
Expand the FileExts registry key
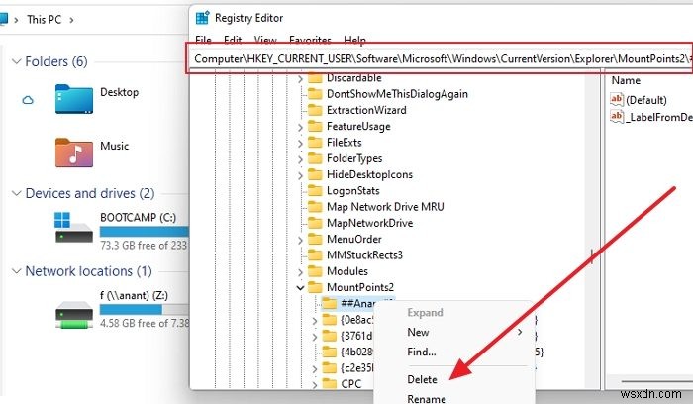pyautogui.click(x=300, y=143)
